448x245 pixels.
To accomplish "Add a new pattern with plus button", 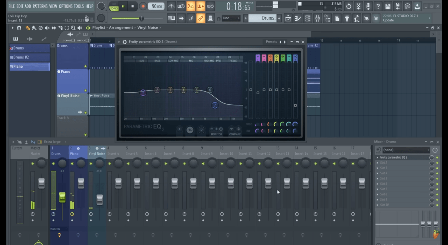I will click(279, 18).
